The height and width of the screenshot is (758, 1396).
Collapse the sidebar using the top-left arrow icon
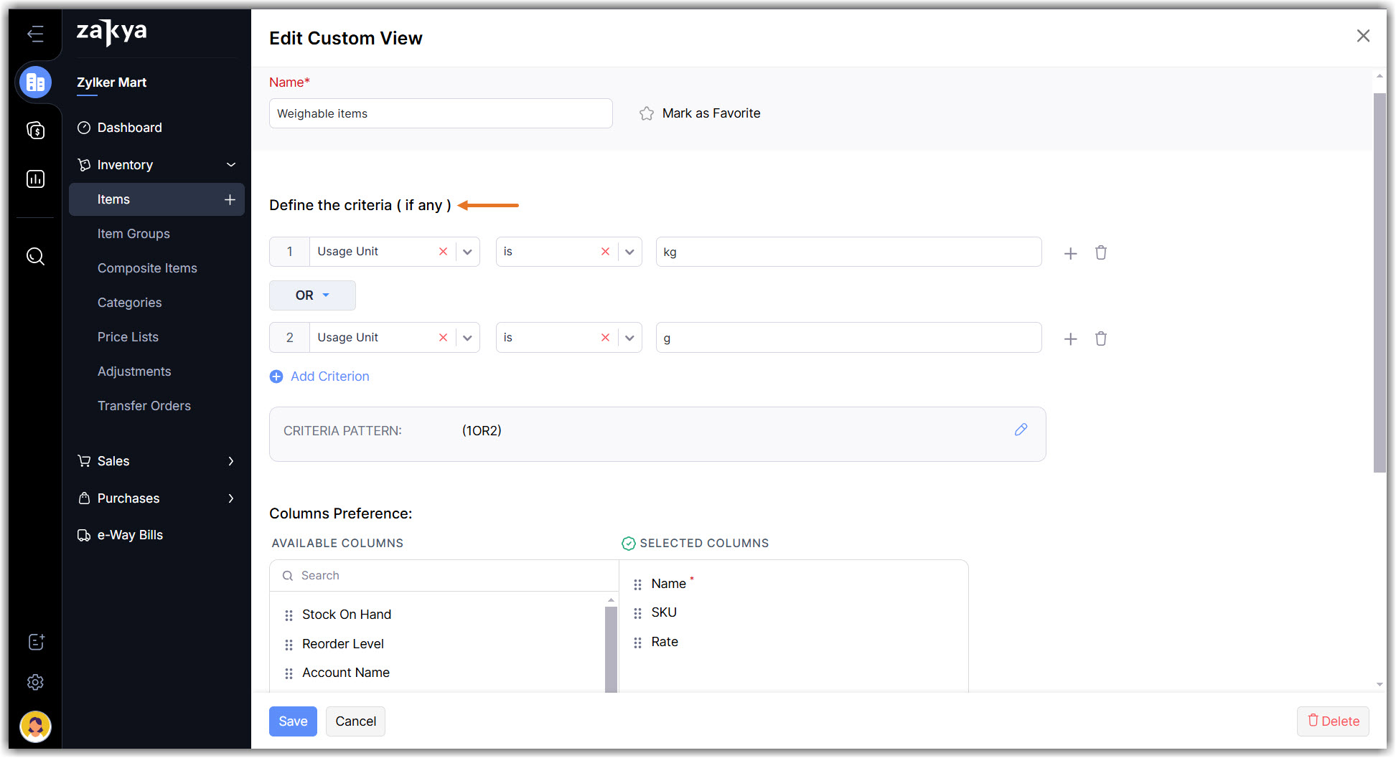(35, 34)
